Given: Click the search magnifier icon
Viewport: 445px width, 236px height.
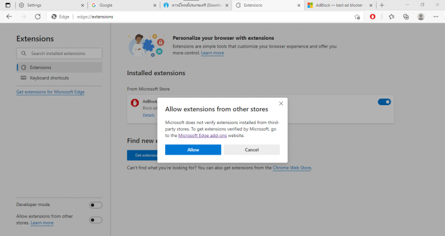Looking at the screenshot, I should point(24,53).
